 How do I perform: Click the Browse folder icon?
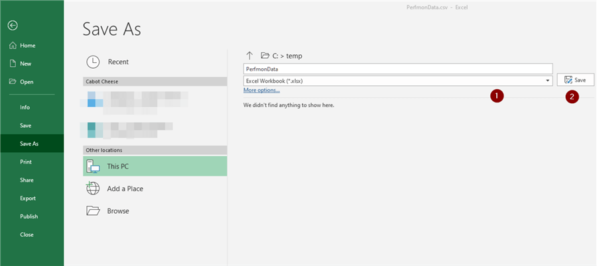tap(93, 211)
